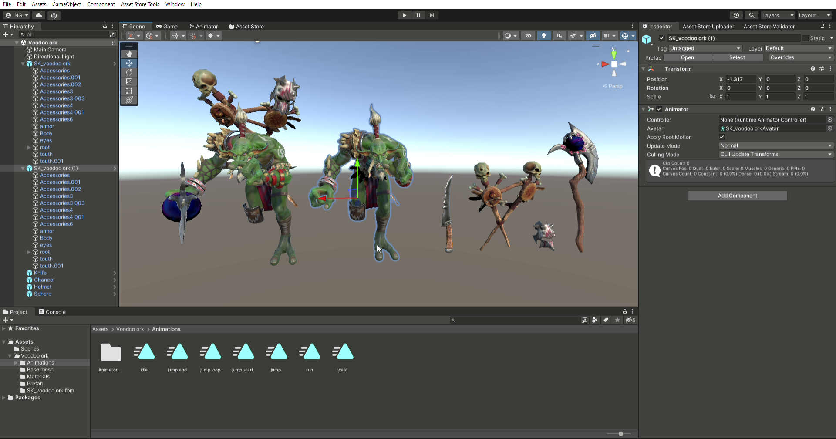Collapse the first SK_voodoo ork hierarchy node
This screenshot has width=836, height=439.
point(23,64)
